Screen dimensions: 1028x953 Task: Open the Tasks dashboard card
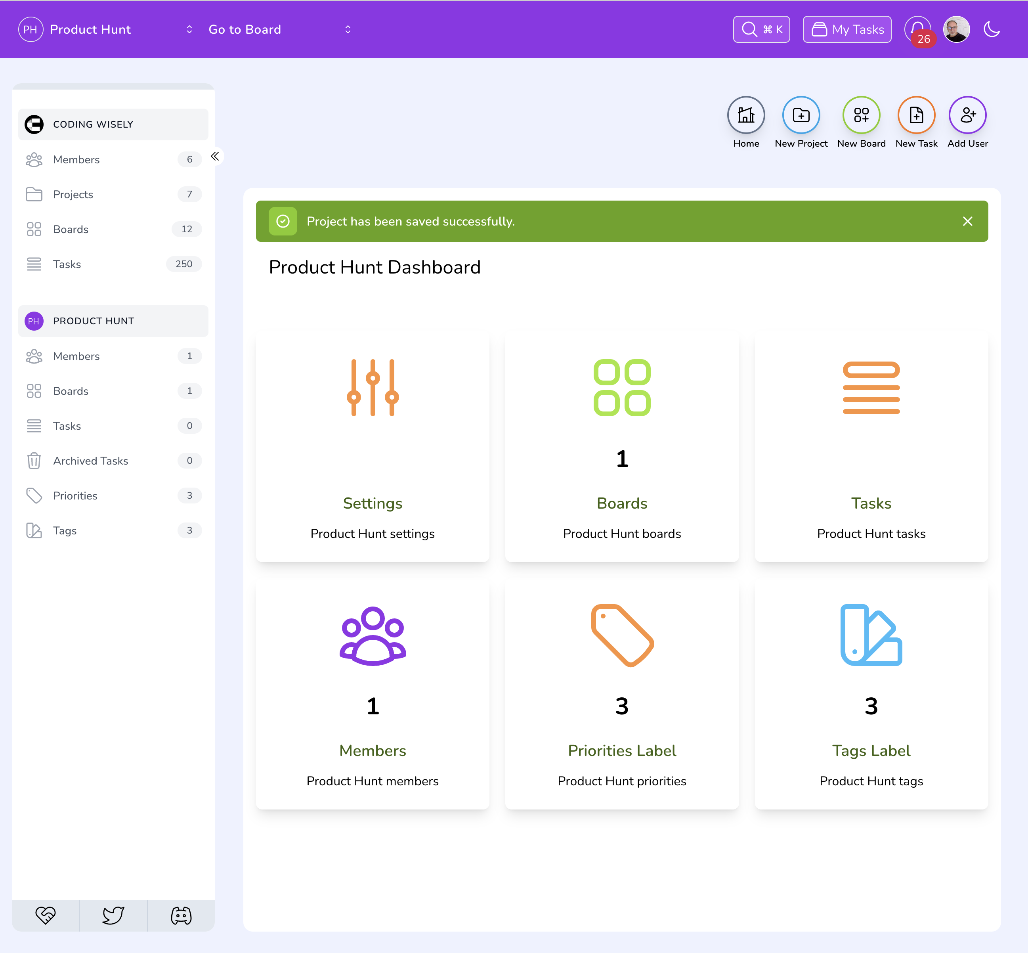tap(871, 447)
